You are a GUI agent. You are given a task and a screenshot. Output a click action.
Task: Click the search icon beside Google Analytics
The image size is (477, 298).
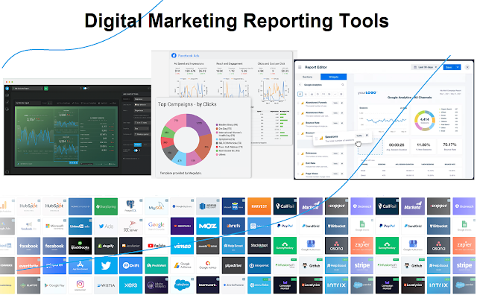[x=343, y=85]
